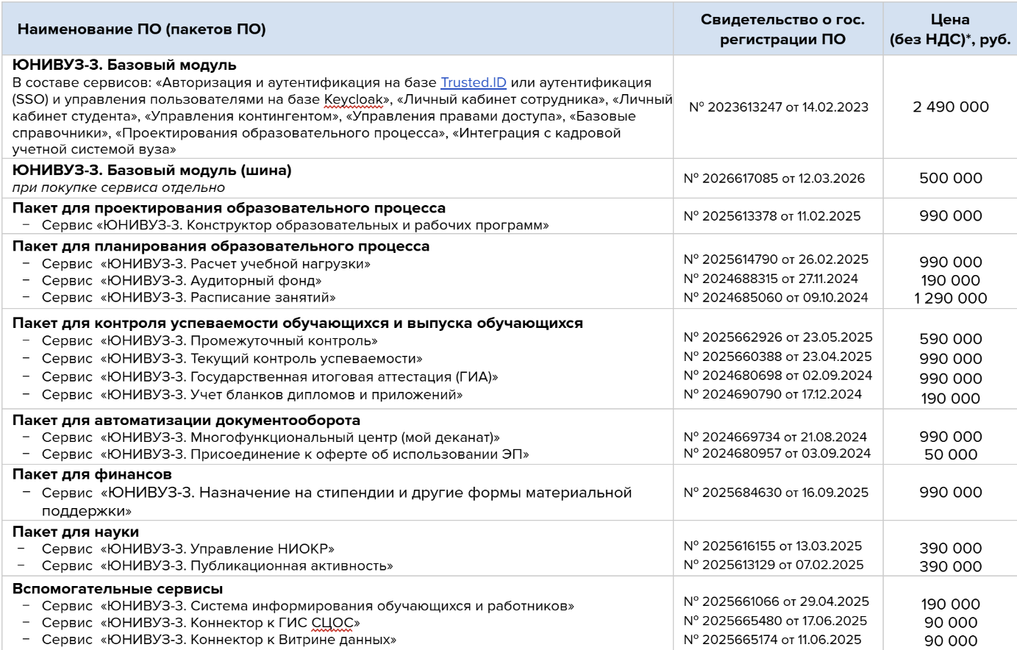Viewport: 1017px width, 650px height.
Task: Click the price 500 000 for Базовый модуль (шина)
Action: pos(950,179)
